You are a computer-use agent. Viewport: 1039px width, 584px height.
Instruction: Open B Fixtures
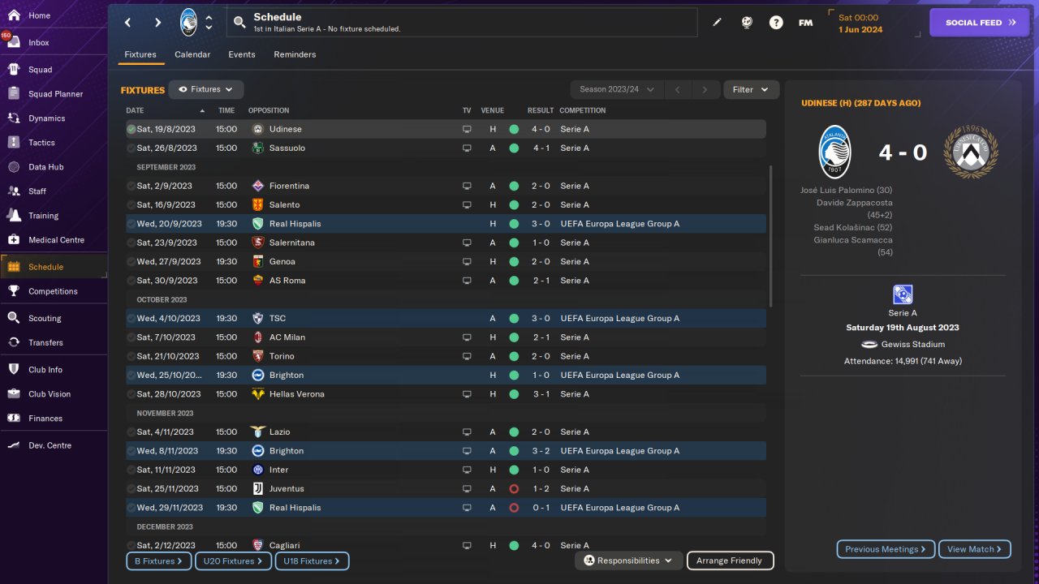click(159, 560)
